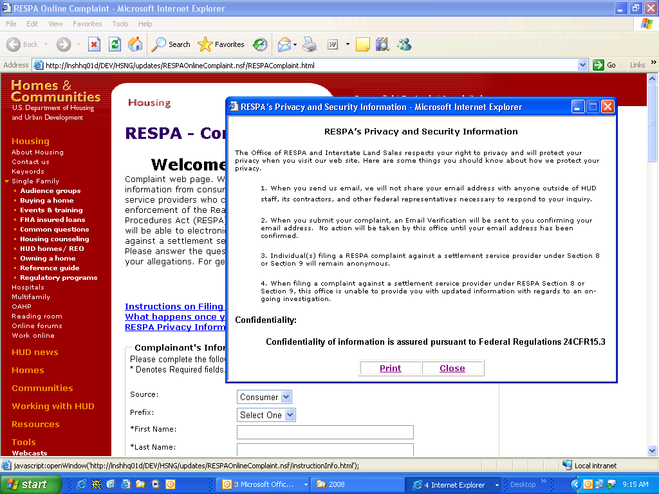659x494 pixels.
Task: Click Buying a home sidebar link
Action: pyautogui.click(x=46, y=201)
